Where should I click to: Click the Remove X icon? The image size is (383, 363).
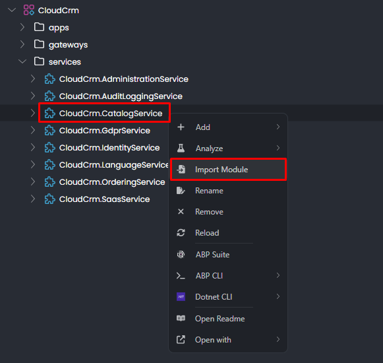(x=181, y=211)
